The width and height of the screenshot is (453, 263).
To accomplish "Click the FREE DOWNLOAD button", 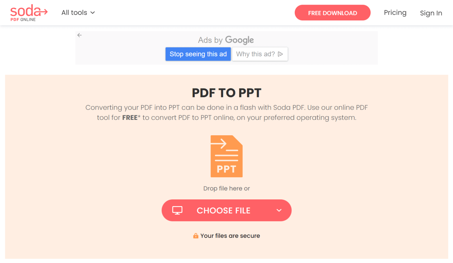I will click(332, 13).
